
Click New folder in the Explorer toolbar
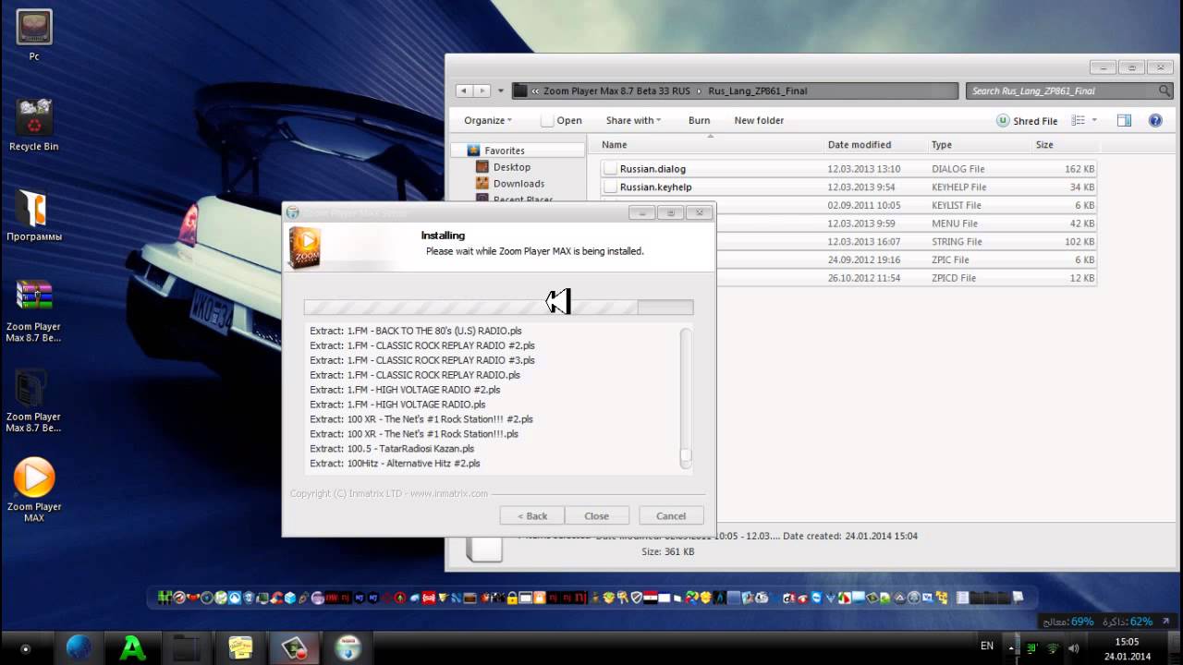click(759, 120)
